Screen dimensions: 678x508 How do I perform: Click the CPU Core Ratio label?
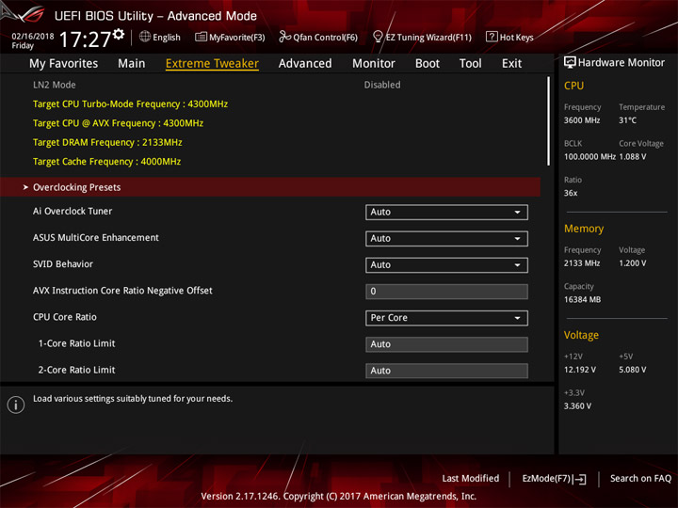[x=65, y=317]
